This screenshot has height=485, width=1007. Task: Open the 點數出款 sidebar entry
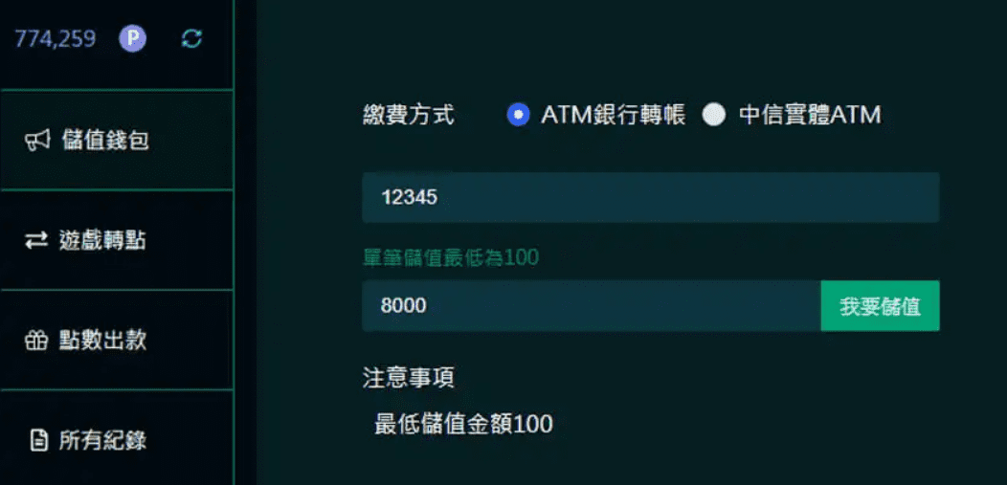116,341
